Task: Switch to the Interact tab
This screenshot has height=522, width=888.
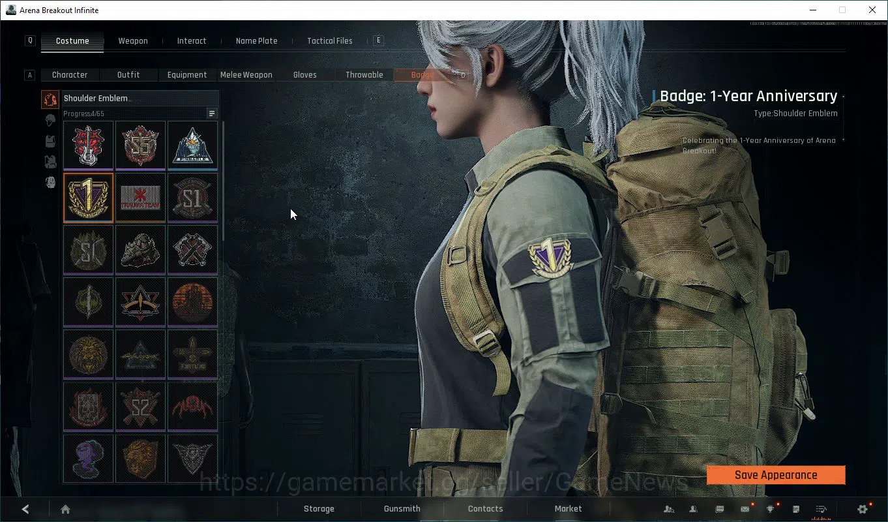Action: 192,40
